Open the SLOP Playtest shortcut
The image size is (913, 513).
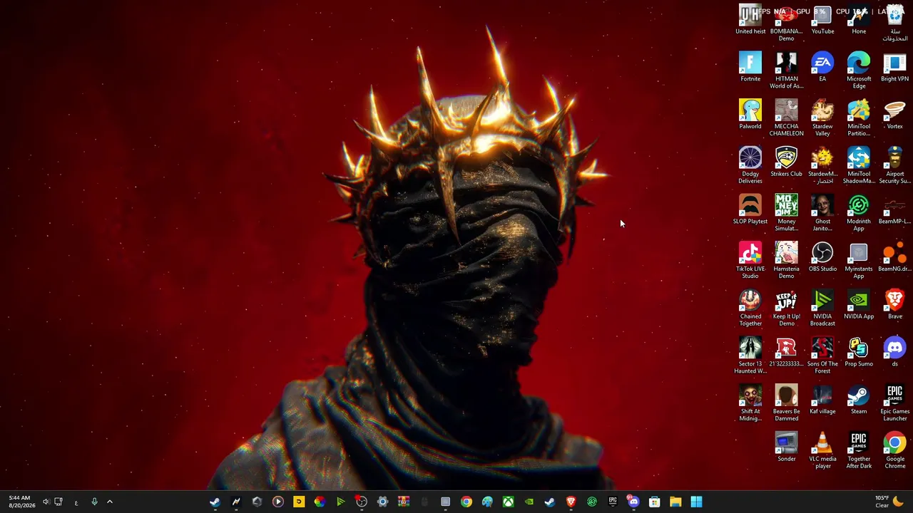[x=750, y=209]
